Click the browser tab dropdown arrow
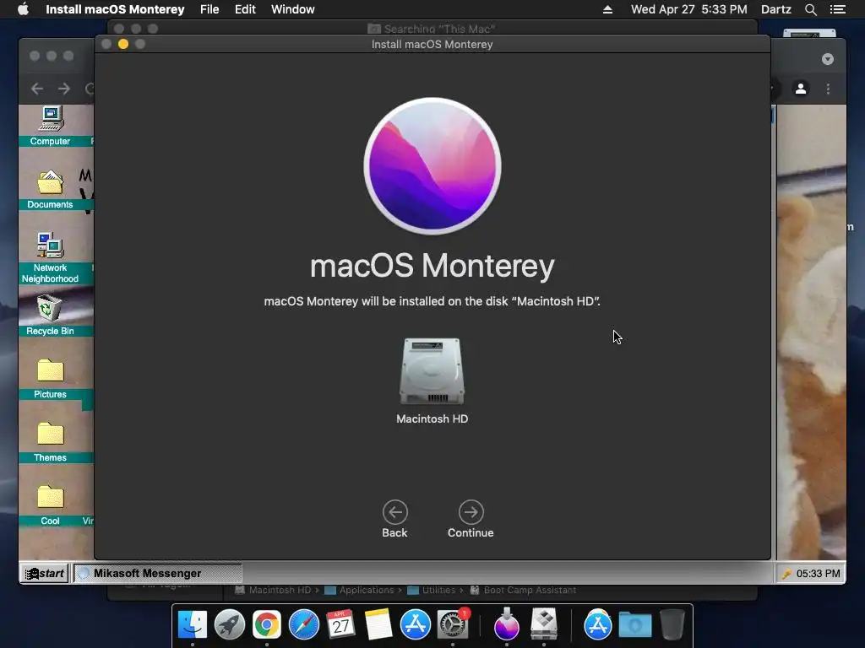The height and width of the screenshot is (648, 865). point(828,59)
